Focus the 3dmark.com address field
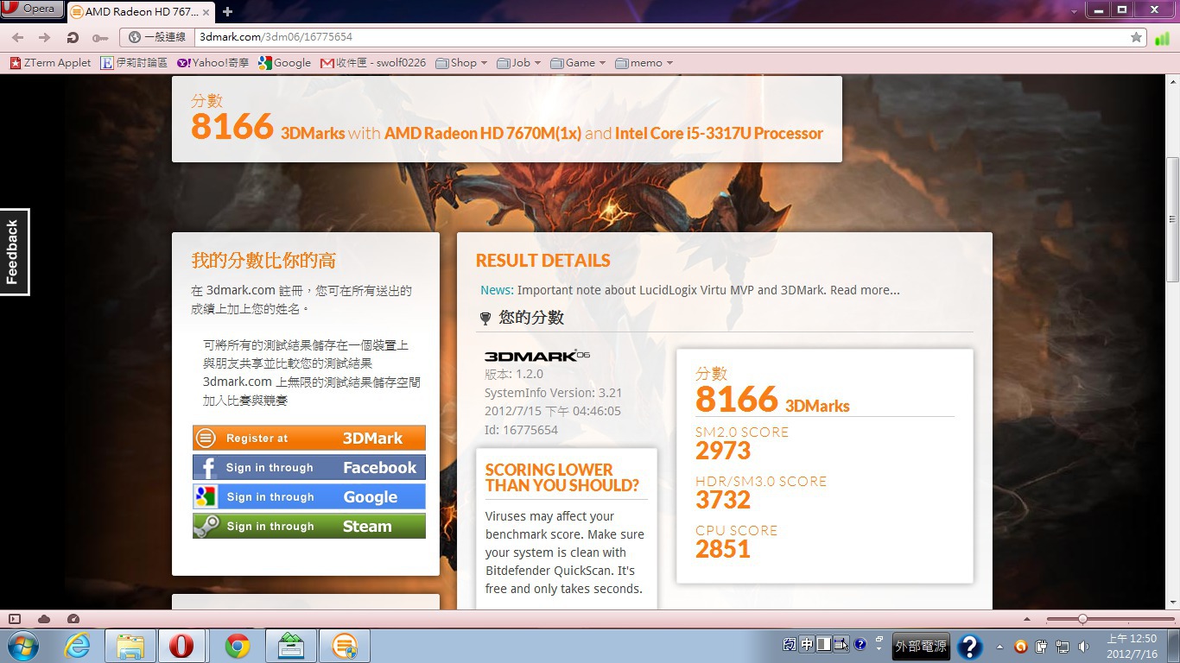1180x663 pixels. coord(661,37)
